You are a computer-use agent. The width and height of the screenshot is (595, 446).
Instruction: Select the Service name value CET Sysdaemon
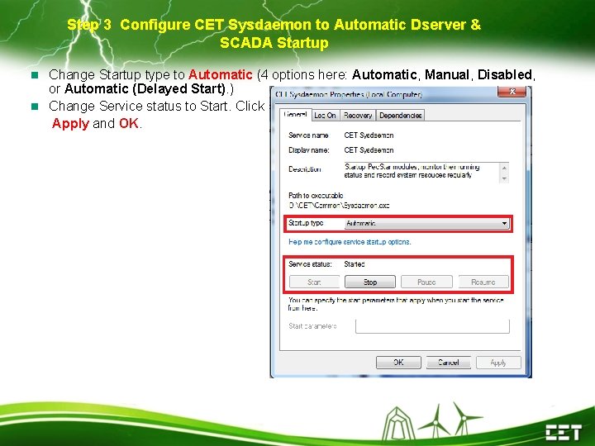(x=369, y=135)
